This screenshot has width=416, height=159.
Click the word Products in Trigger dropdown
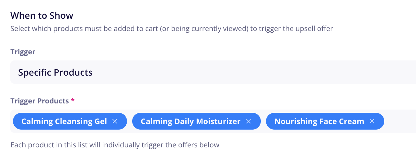click(73, 72)
